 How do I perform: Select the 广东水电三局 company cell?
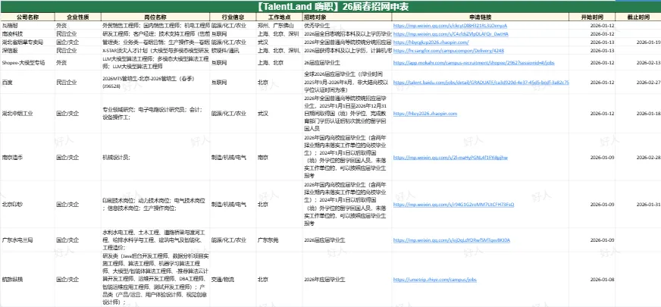tap(27, 240)
